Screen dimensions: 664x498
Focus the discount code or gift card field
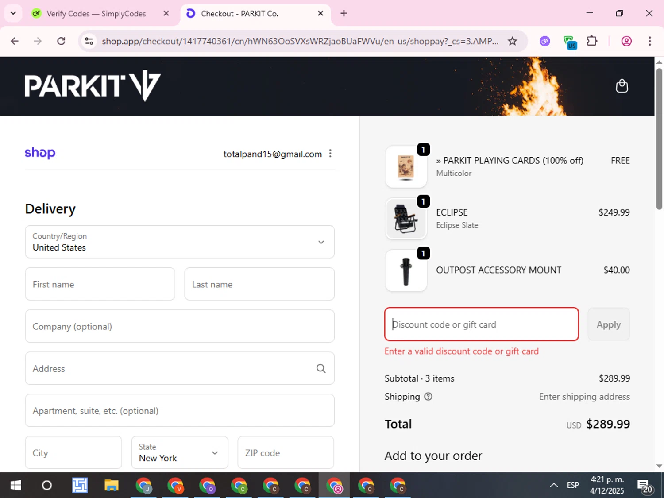point(482,324)
